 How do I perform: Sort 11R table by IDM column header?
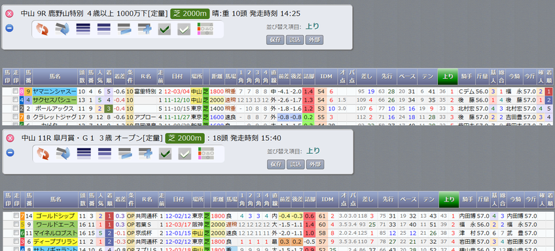tap(327, 200)
